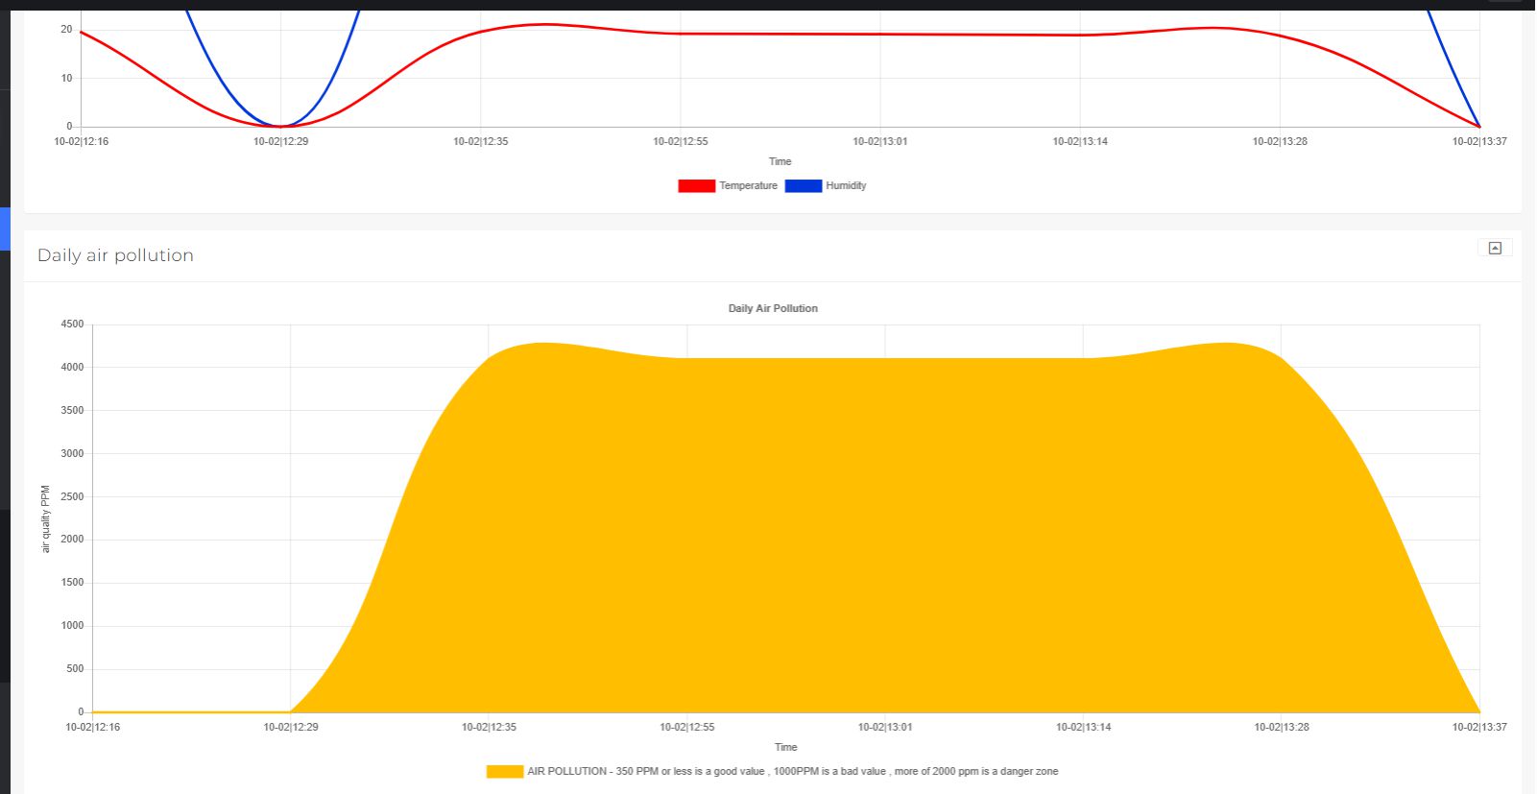Click air pollution curve point at 10-02|13:28
Viewport: 1537px width, 794px height.
click(1282, 358)
